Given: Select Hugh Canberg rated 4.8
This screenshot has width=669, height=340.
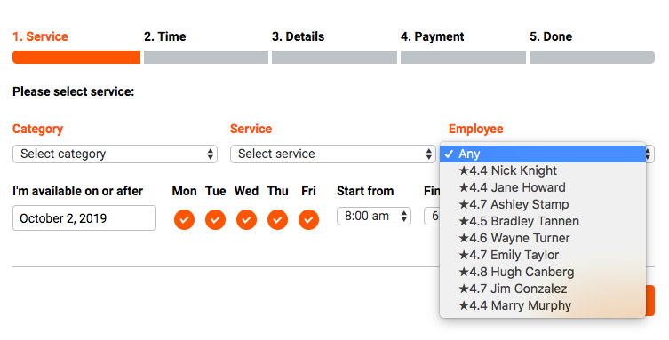Looking at the screenshot, I should (x=543, y=272).
